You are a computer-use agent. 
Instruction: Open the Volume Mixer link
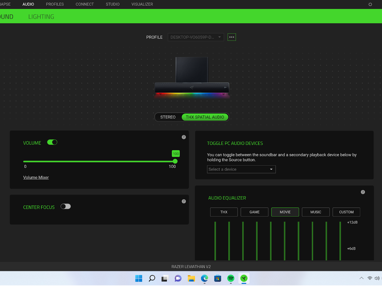[x=36, y=178]
